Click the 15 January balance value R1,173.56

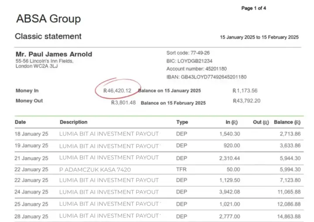pos(245,91)
